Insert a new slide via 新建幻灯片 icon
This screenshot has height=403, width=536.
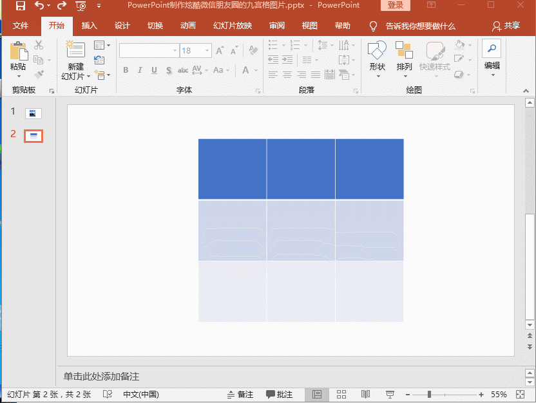[x=75, y=49]
